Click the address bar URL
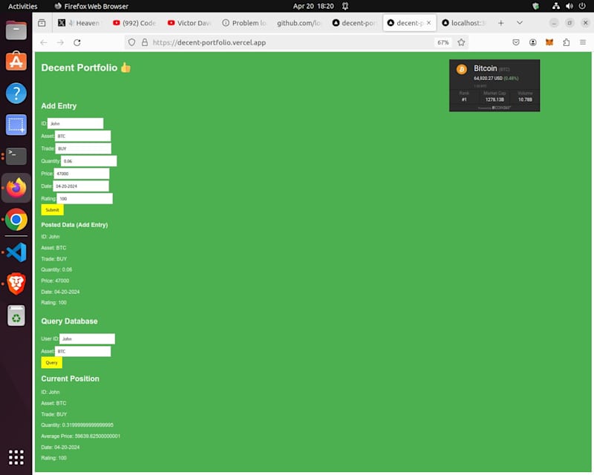The width and height of the screenshot is (594, 475). point(209,42)
